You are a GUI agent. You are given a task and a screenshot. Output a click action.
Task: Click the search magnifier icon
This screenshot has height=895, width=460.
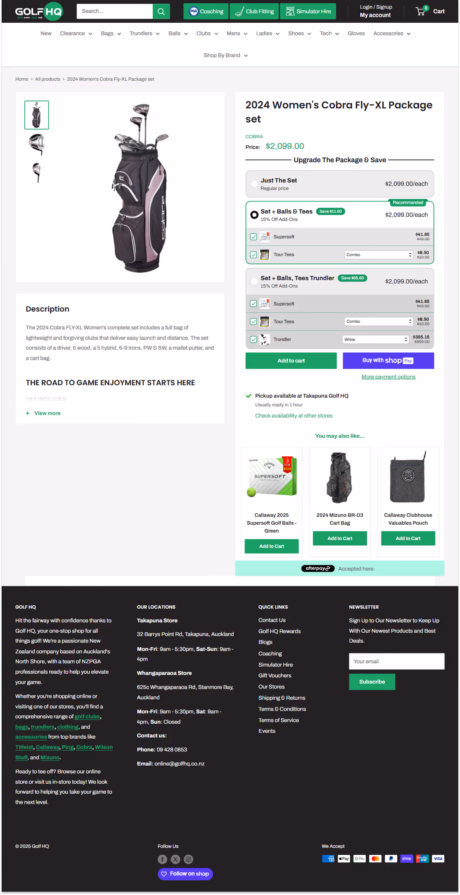pyautogui.click(x=161, y=12)
